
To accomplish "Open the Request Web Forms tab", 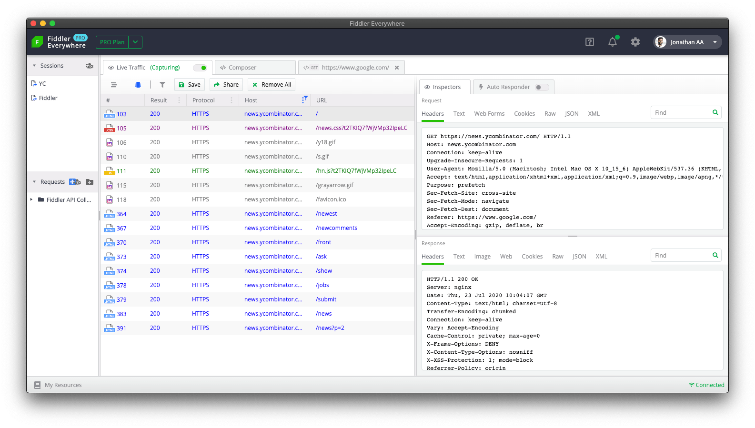I will [x=489, y=114].
